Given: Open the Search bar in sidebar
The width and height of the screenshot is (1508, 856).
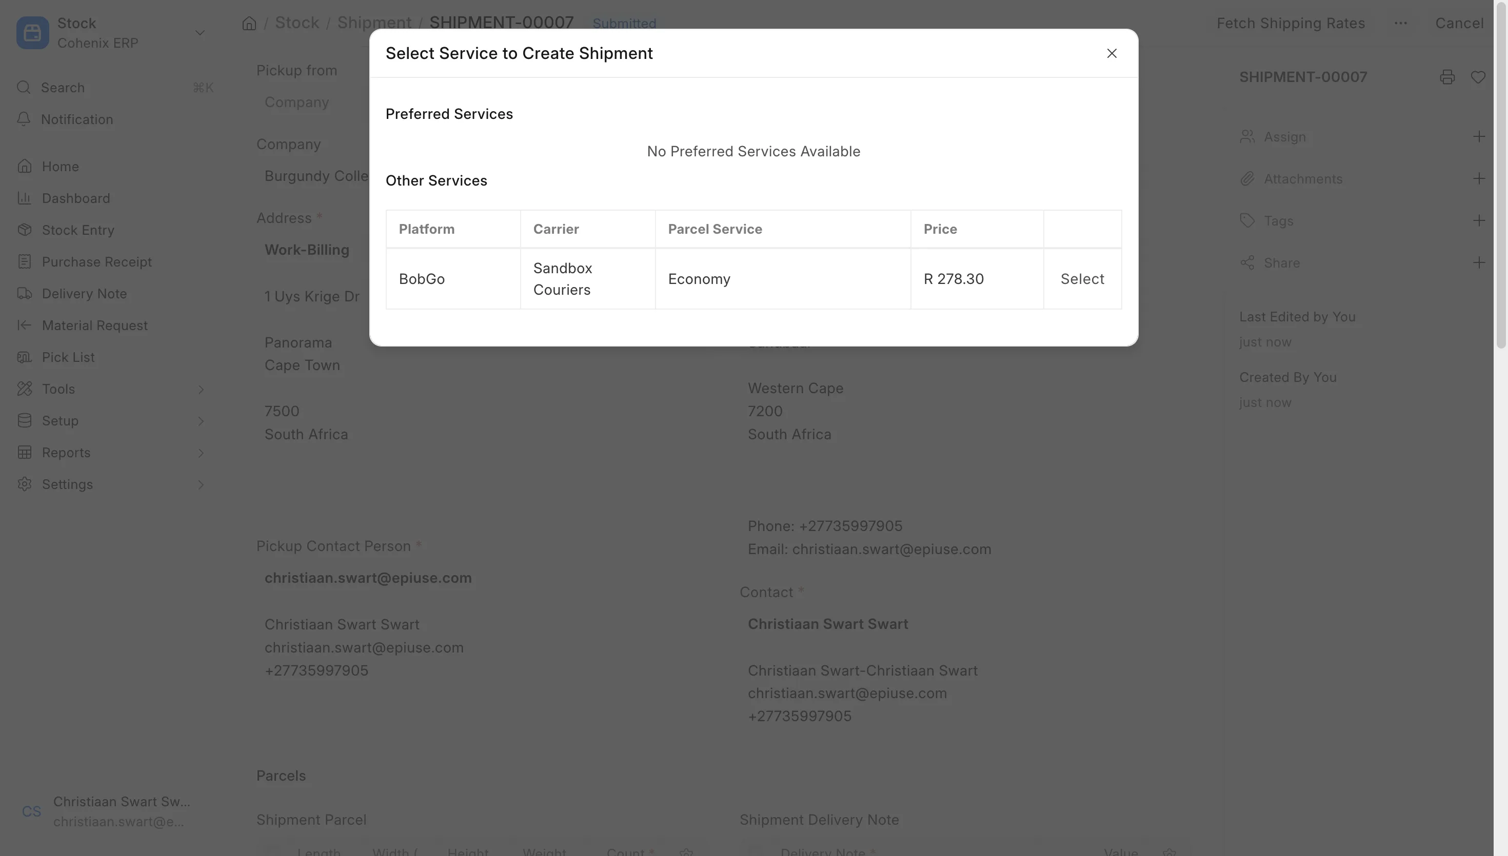Looking at the screenshot, I should coord(115,88).
